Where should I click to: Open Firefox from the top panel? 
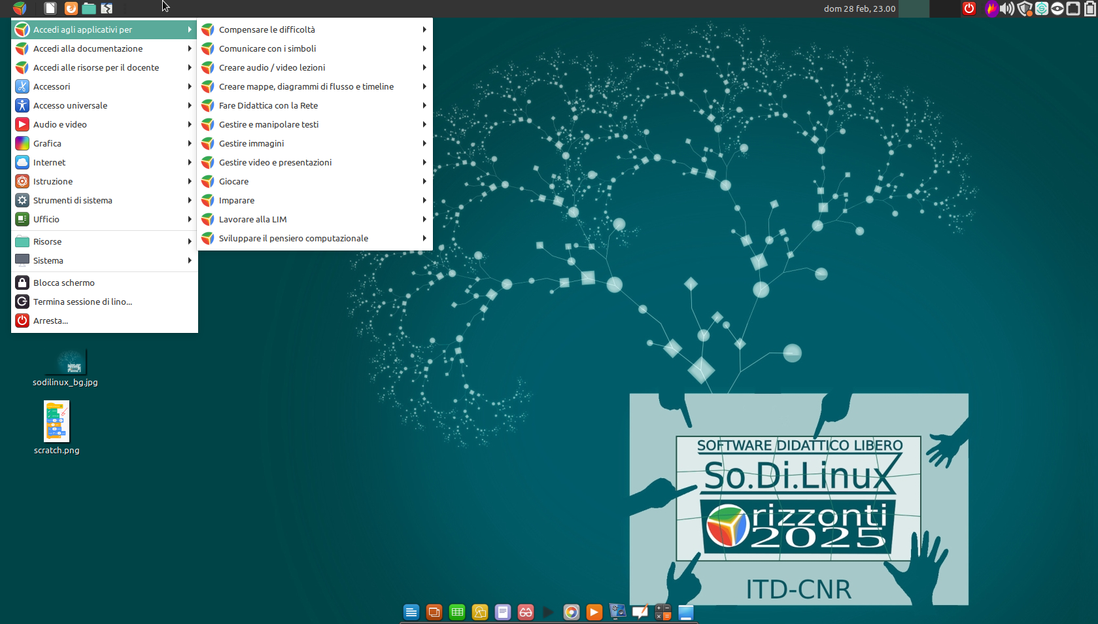click(x=71, y=9)
